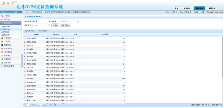Image resolution: width=224 pixels, height=108 pixels.
Task: Open the page size dropdown showing 30
Action: coord(27,105)
